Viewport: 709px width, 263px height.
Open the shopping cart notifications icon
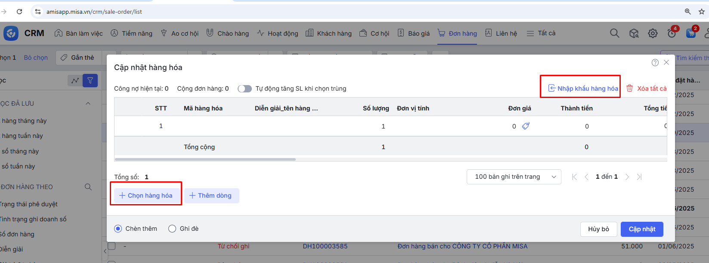pyautogui.click(x=691, y=33)
